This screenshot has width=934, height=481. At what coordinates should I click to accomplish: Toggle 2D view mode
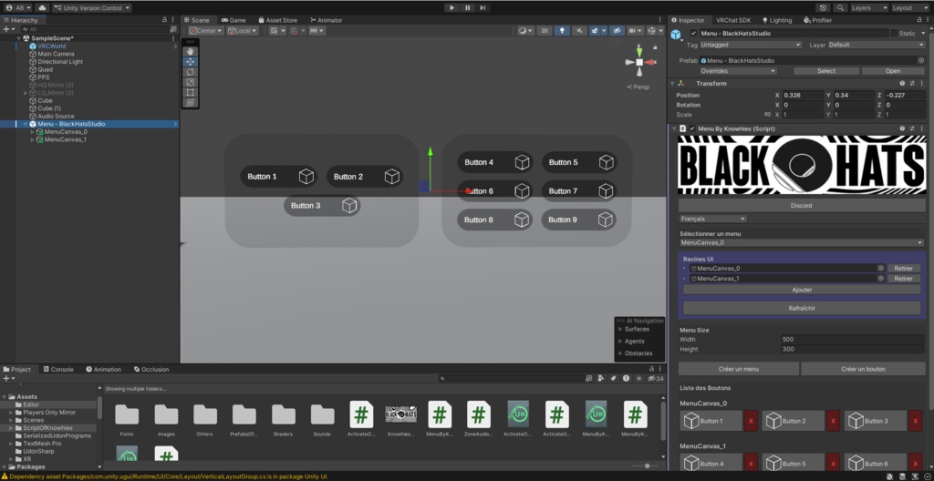click(x=544, y=30)
